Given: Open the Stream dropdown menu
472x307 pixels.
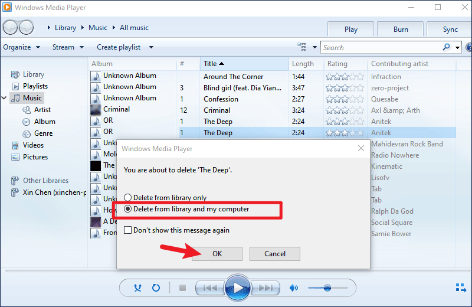Looking at the screenshot, I should coord(68,47).
